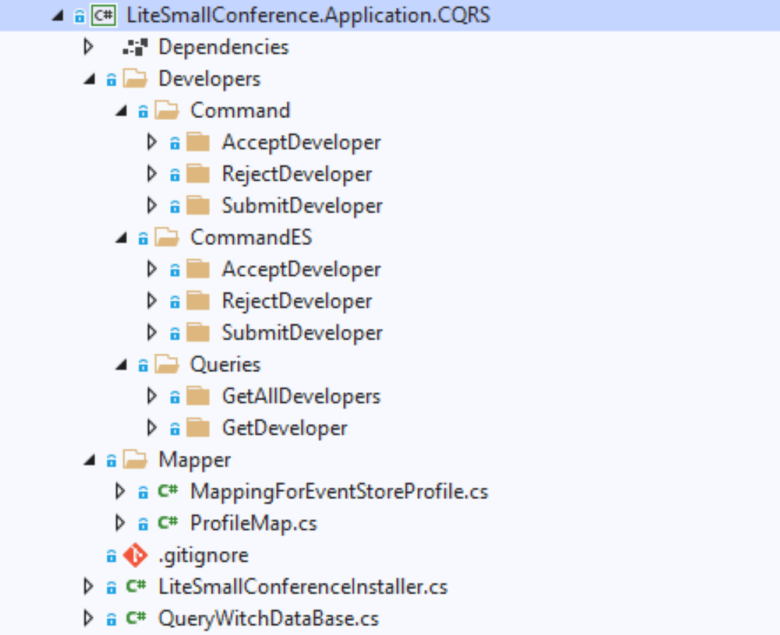Collapse the Queries folder
Image resolution: width=780 pixels, height=635 pixels.
tap(121, 365)
